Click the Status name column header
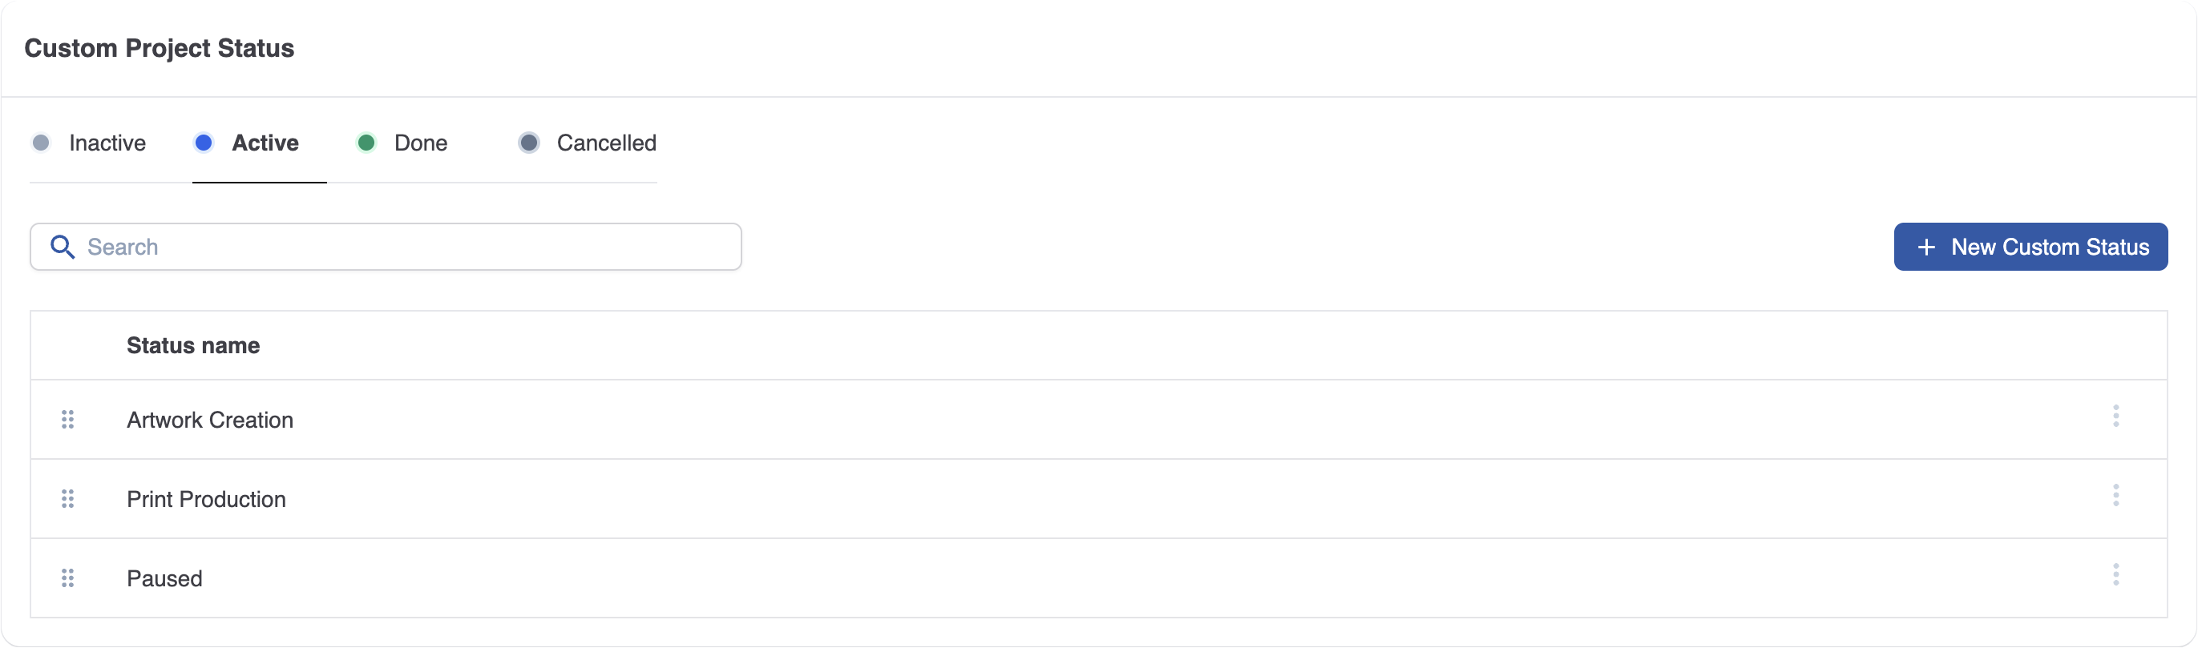 (x=193, y=345)
